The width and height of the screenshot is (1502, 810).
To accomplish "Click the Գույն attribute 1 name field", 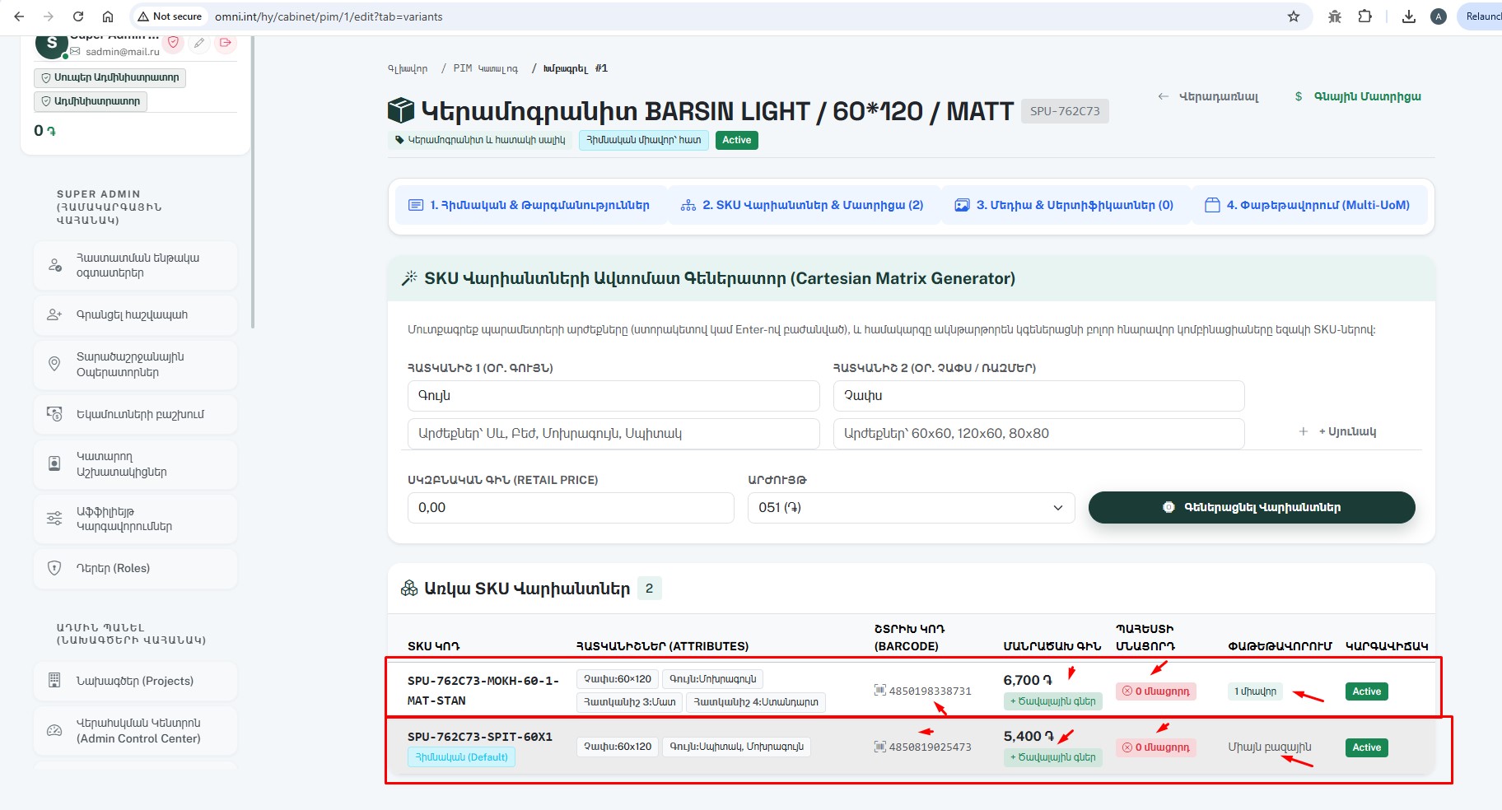I will click(613, 395).
